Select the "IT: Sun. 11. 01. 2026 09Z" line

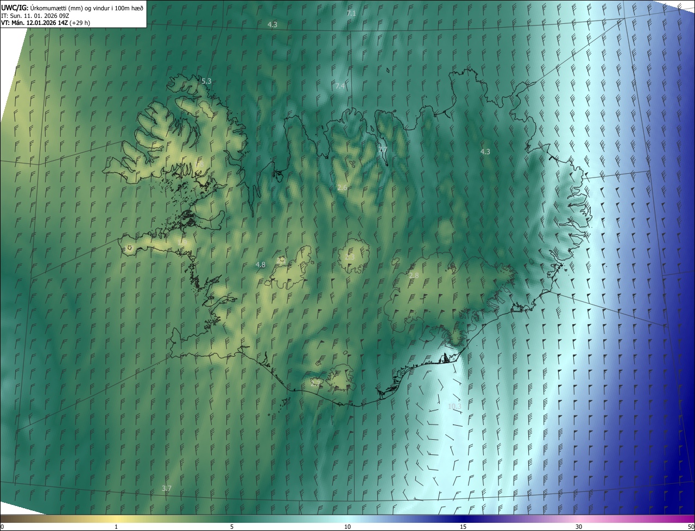35,15
